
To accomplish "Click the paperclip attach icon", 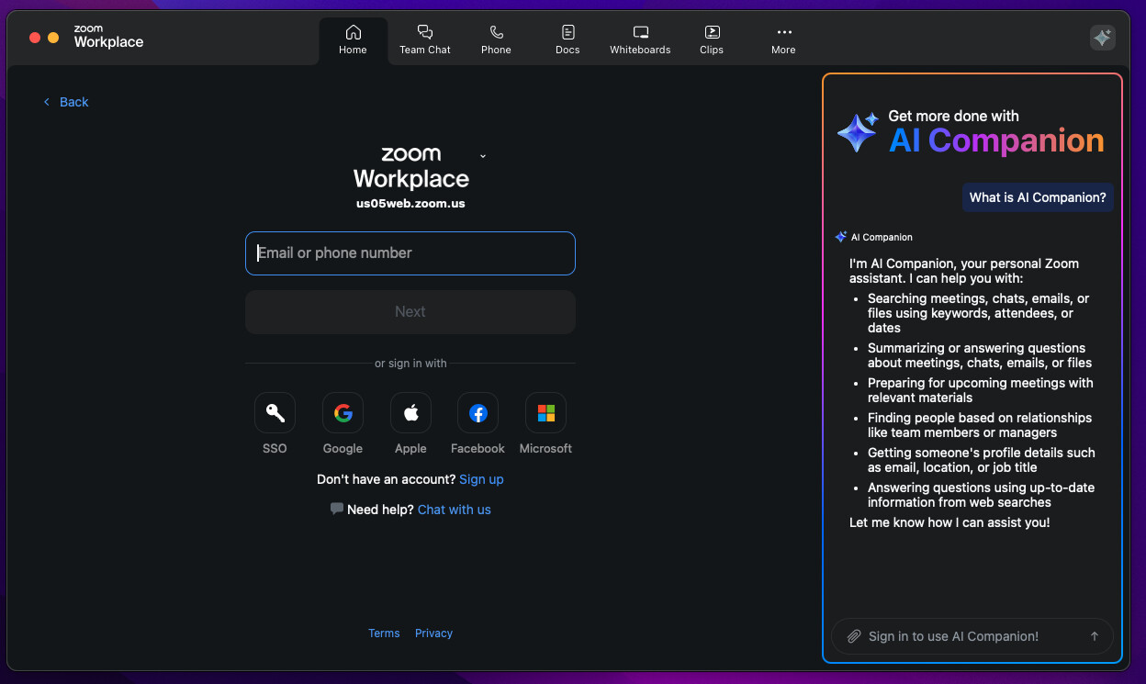I will click(x=853, y=636).
